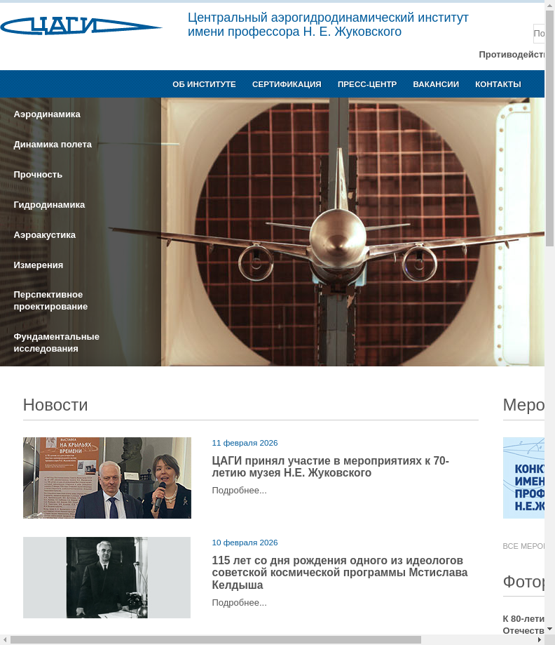Viewport: 555px width, 645px height.
Task: Select Аэродинамика in the side menu
Action: 47,114
